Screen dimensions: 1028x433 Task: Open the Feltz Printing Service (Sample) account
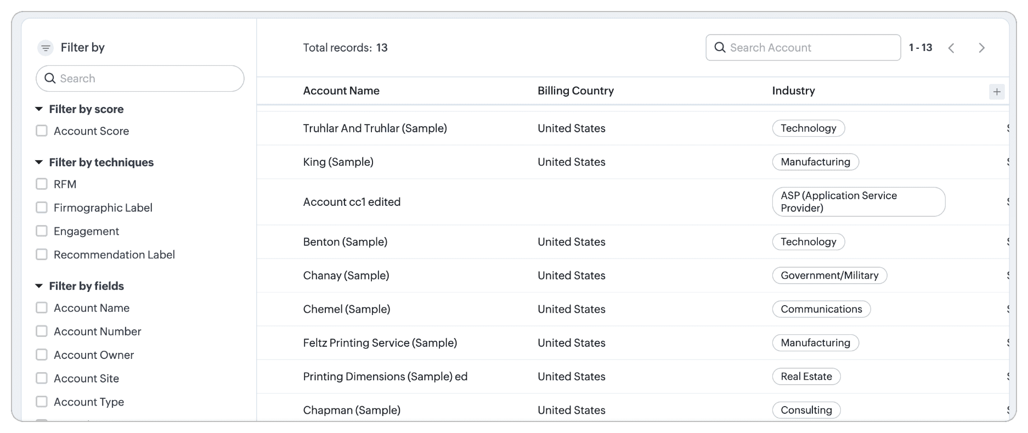[x=380, y=343]
